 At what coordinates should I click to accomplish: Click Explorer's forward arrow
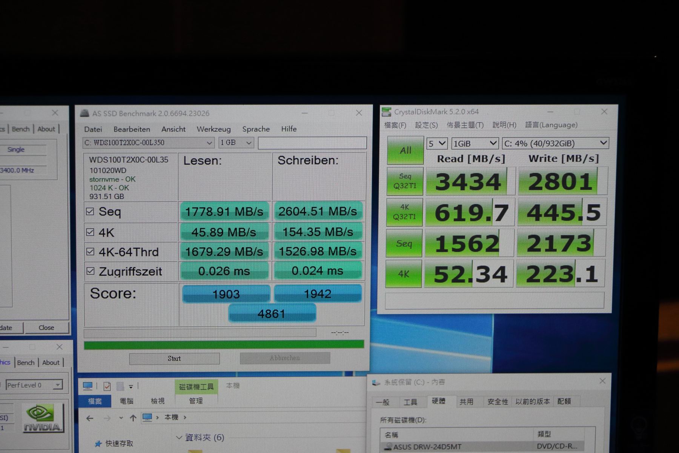[x=107, y=418]
